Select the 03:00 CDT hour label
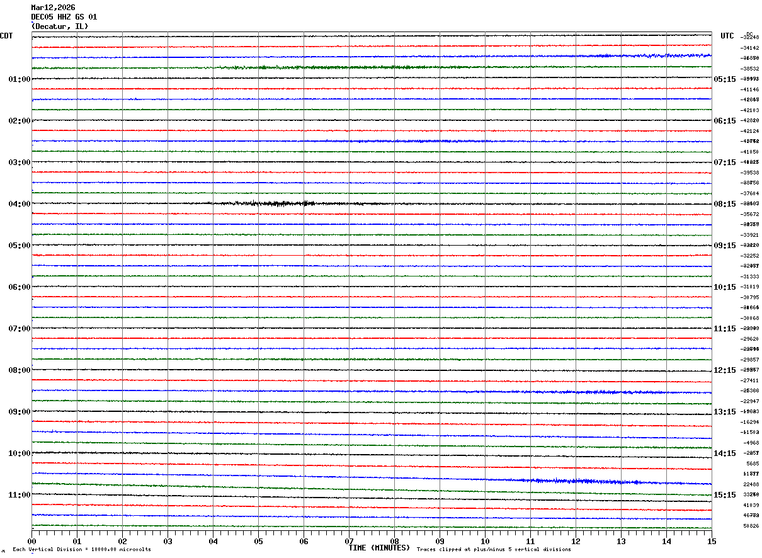This screenshot has height=558, width=762. click(x=20, y=162)
